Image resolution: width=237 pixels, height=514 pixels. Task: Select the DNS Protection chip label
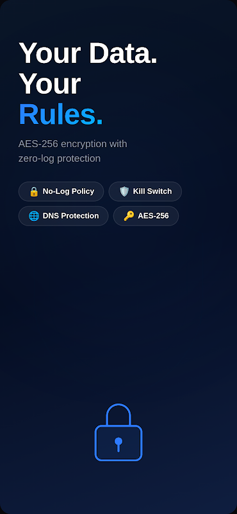coord(70,216)
